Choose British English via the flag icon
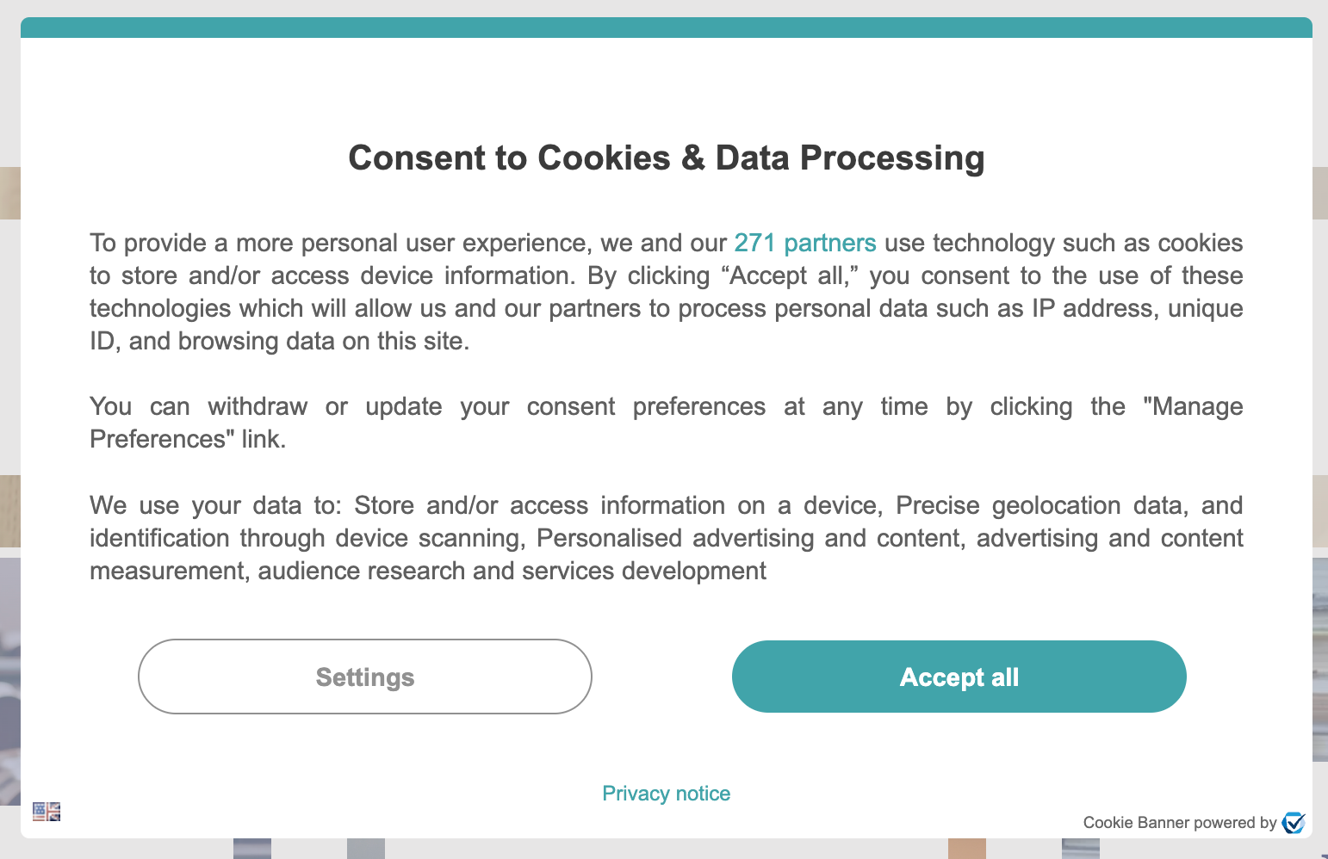 pyautogui.click(x=53, y=811)
